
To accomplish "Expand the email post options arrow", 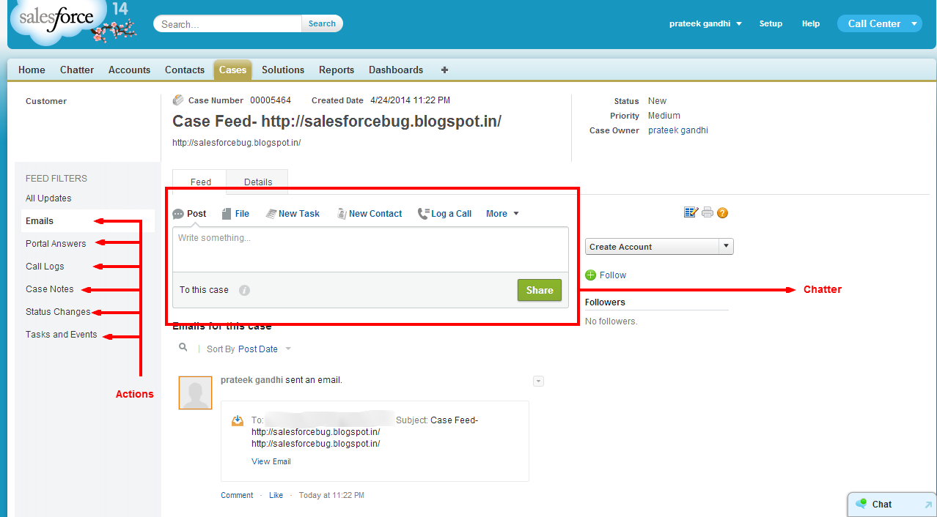I will tap(539, 381).
